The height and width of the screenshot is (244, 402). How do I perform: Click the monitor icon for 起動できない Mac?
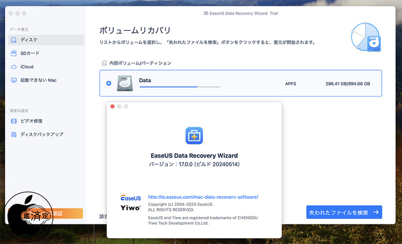pyautogui.click(x=14, y=80)
